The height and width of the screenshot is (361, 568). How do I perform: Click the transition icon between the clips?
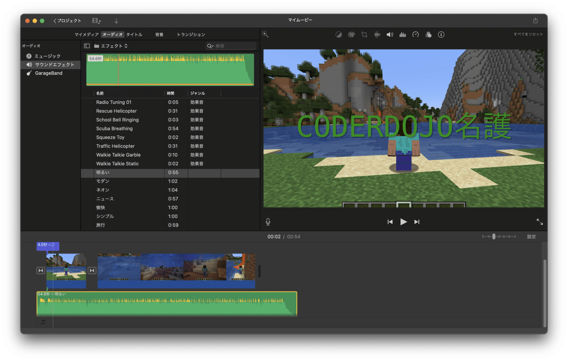(92, 271)
